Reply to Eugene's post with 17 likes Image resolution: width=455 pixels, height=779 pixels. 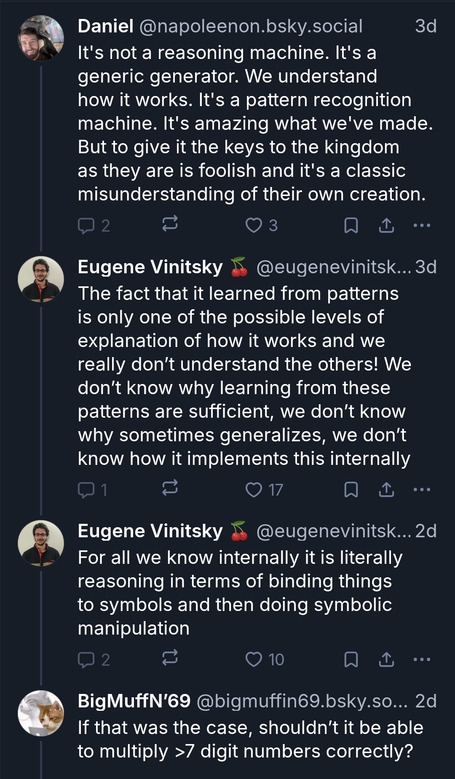[x=86, y=490]
